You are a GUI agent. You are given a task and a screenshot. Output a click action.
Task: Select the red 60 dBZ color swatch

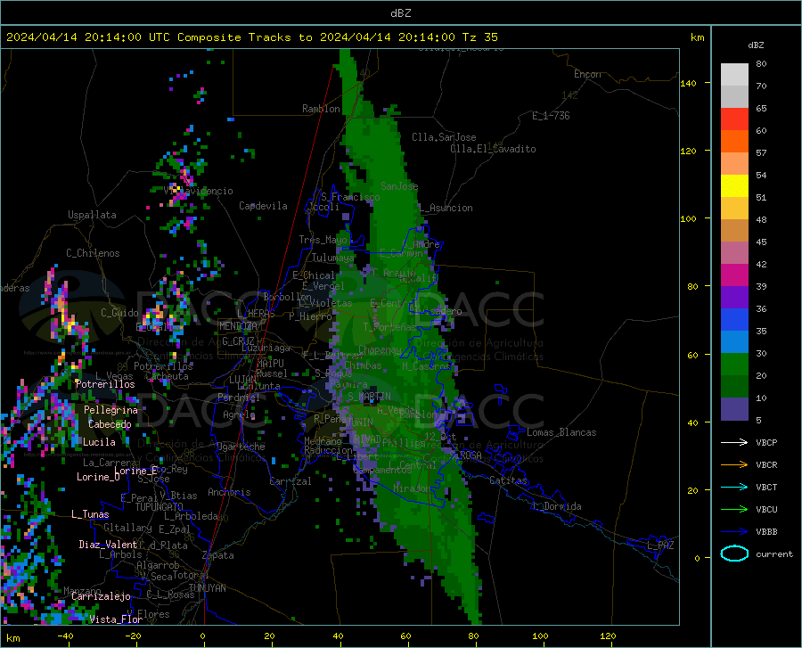(734, 119)
